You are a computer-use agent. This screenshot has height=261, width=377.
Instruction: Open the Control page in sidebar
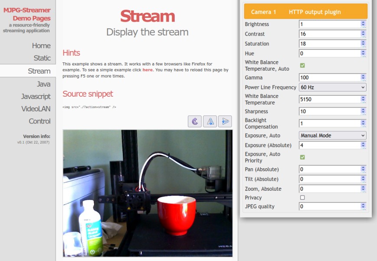click(39, 121)
